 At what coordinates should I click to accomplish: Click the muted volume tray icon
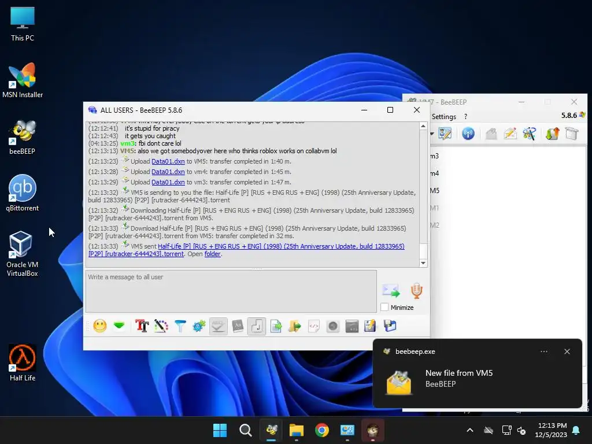[x=521, y=430]
